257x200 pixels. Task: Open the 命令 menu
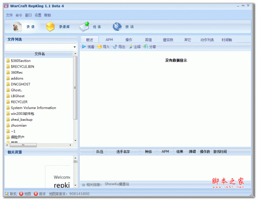click(x=19, y=15)
